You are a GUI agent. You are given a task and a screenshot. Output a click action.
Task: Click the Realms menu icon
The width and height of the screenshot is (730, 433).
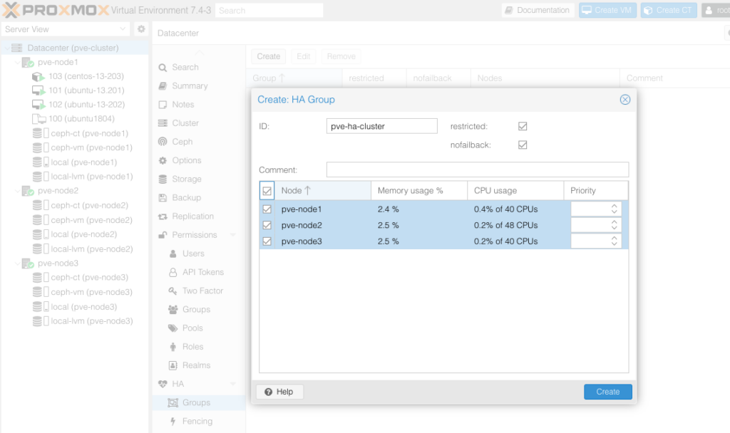click(173, 365)
